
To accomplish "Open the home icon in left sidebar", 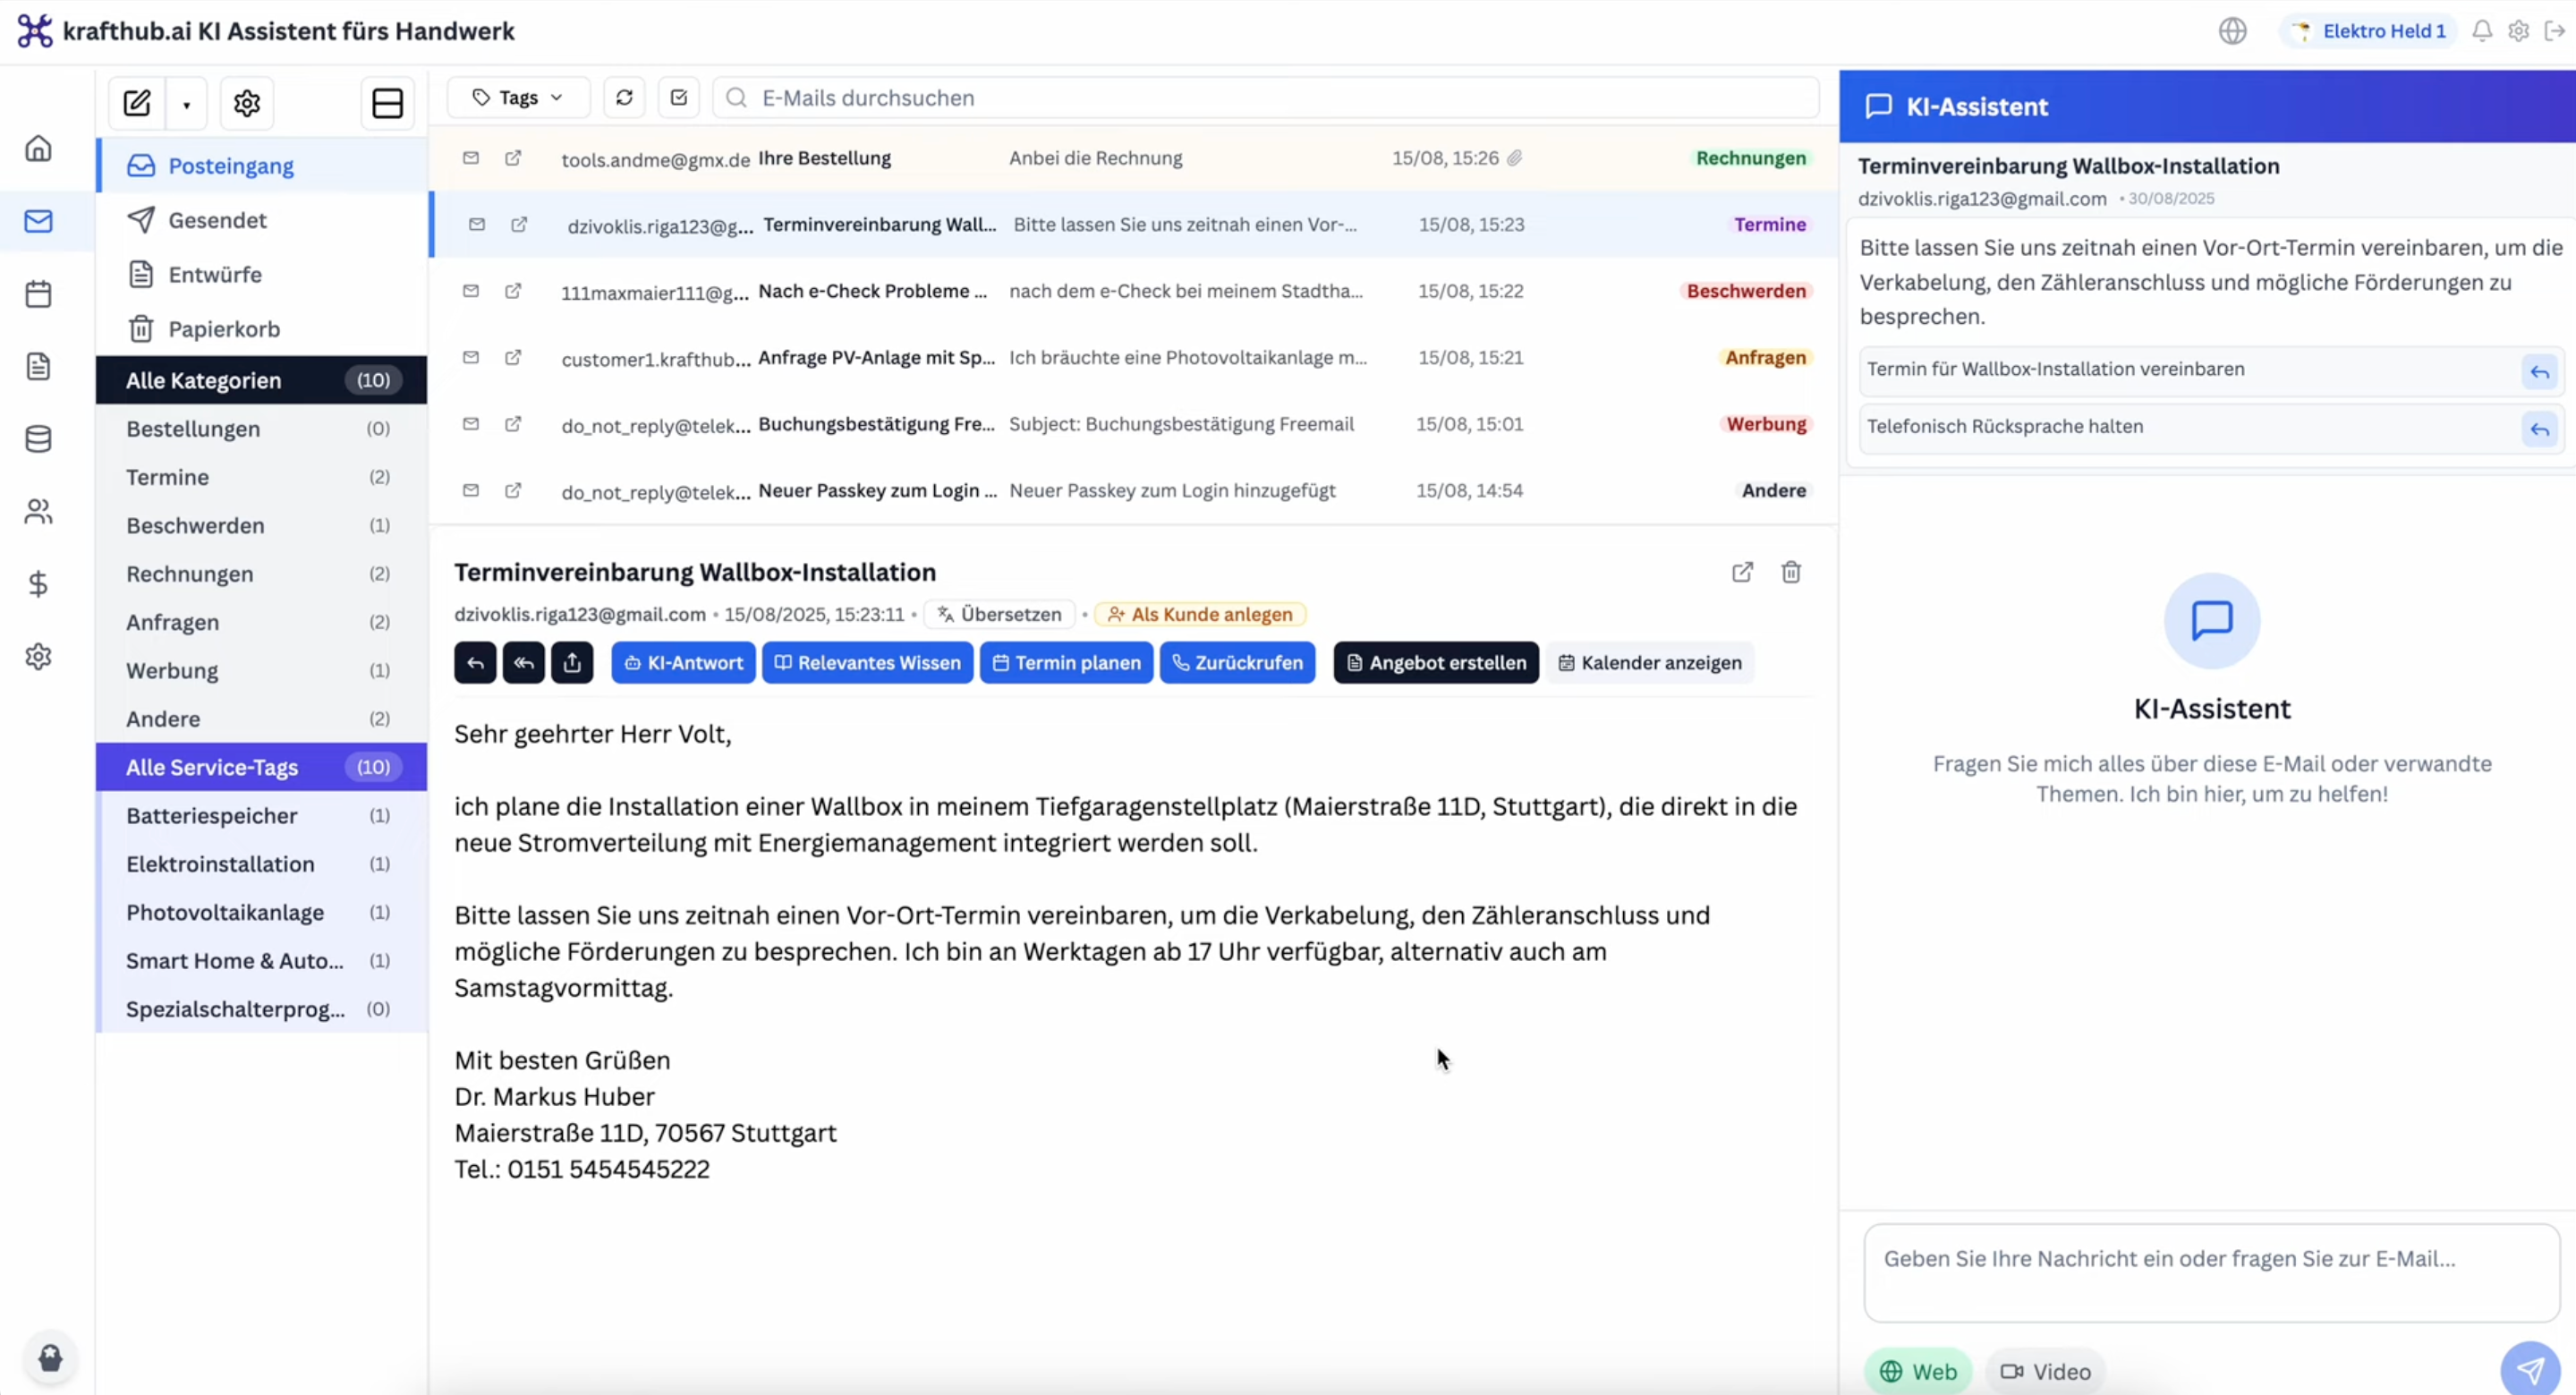I will coord(38,148).
